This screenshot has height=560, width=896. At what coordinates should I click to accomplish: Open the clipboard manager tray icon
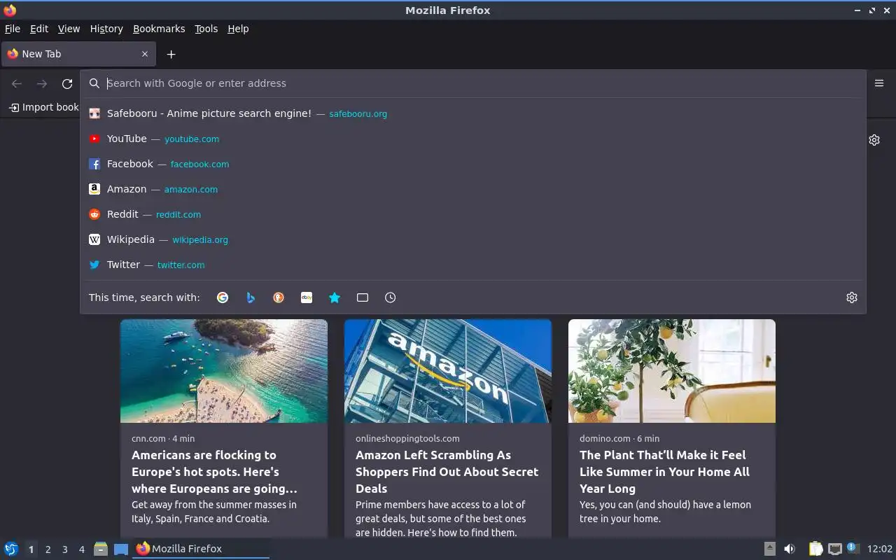815,549
